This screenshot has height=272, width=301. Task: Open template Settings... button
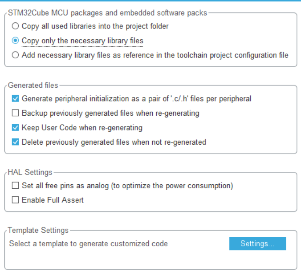(257, 244)
